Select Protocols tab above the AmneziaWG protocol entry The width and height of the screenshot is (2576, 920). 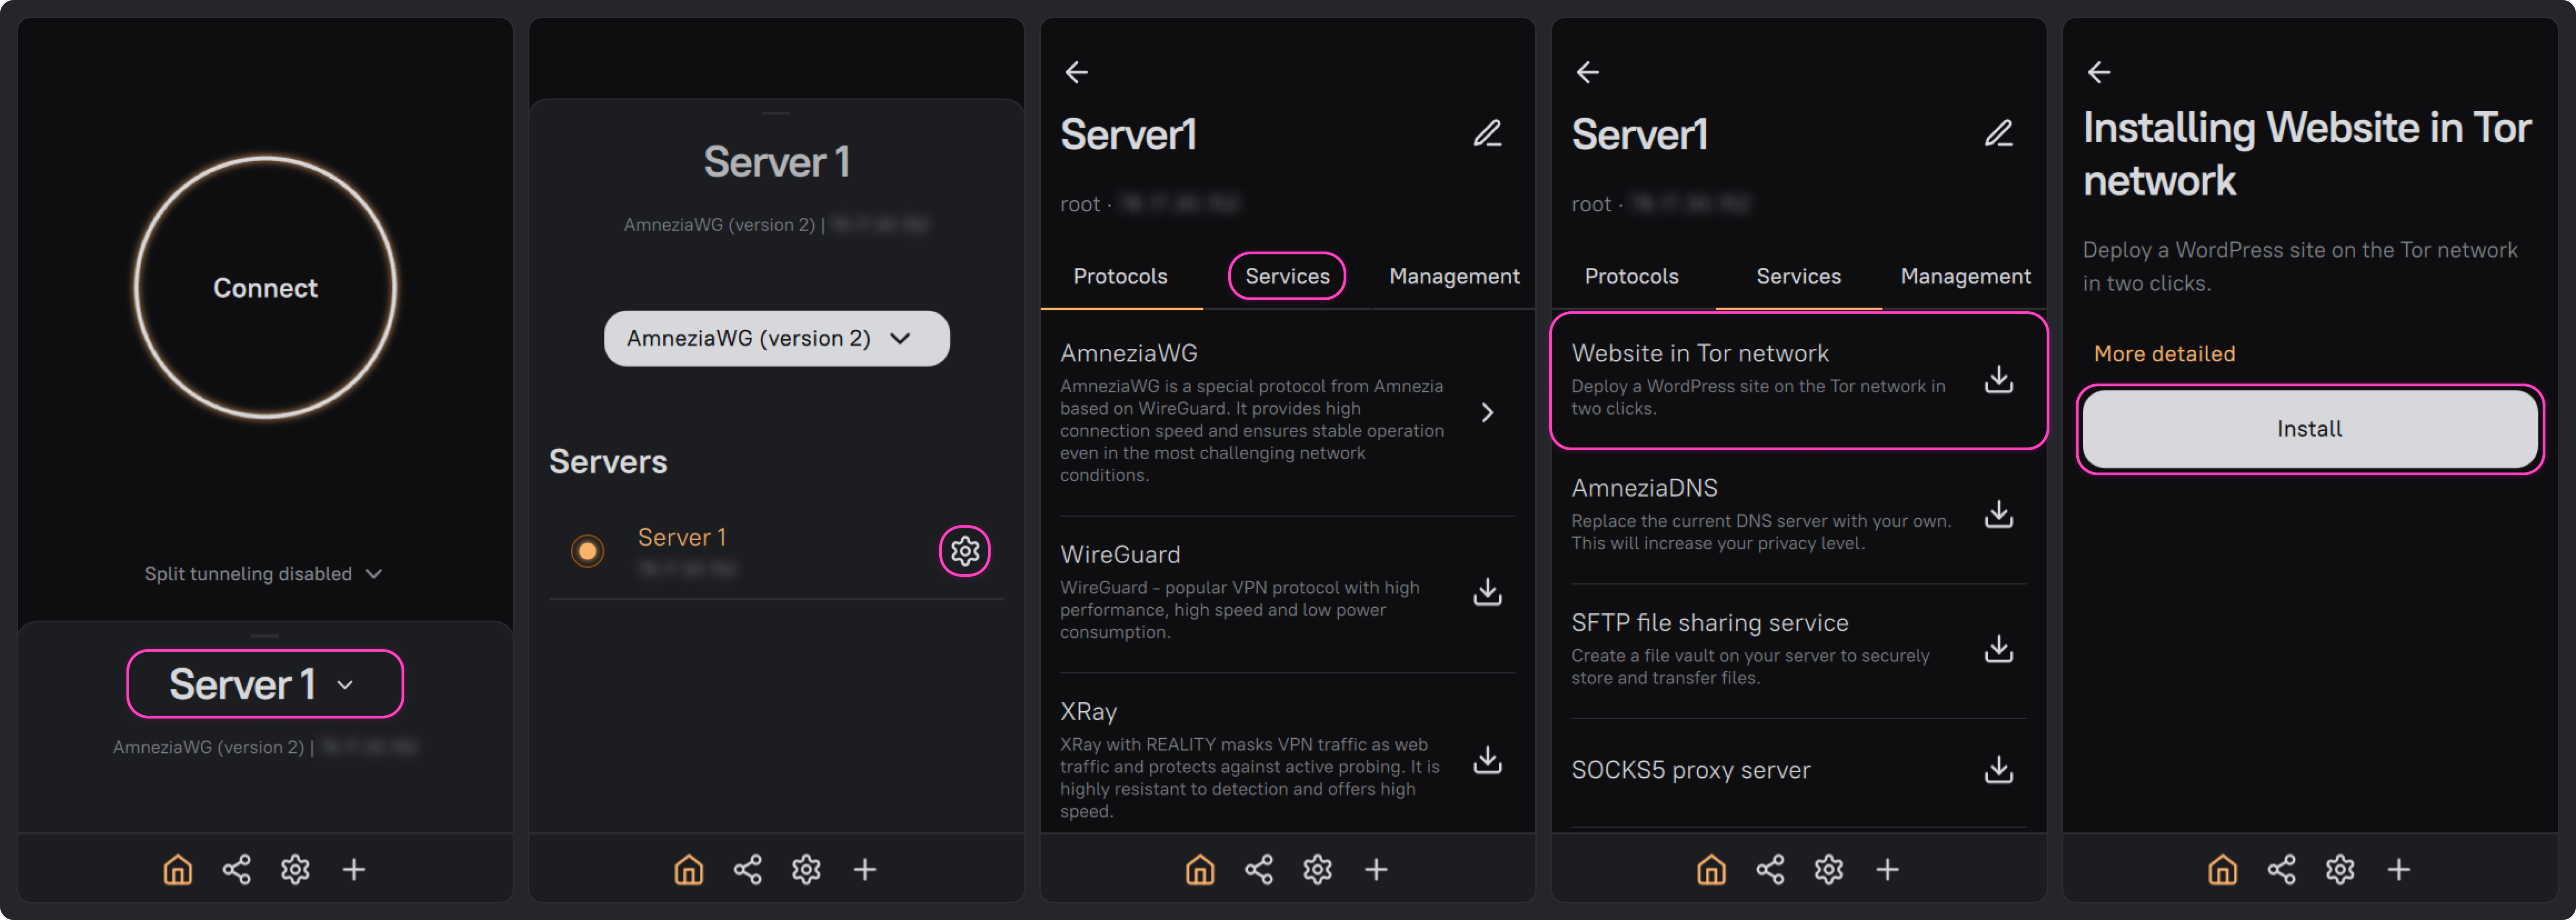click(x=1120, y=276)
